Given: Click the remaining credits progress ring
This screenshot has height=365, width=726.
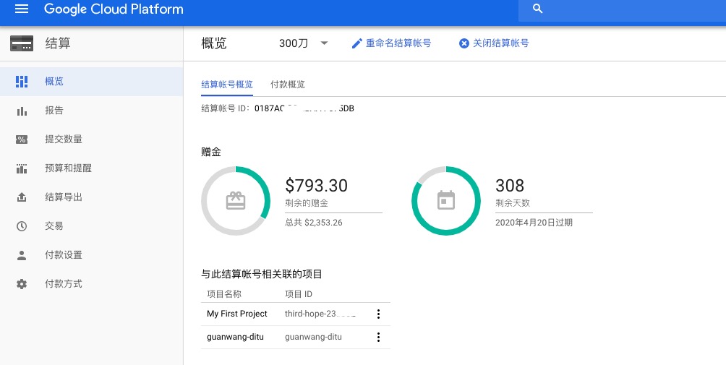Looking at the screenshot, I should pos(236,201).
